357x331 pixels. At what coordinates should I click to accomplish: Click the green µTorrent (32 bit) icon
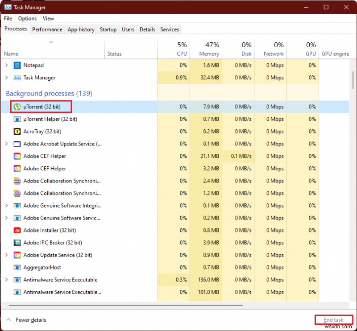coord(17,107)
